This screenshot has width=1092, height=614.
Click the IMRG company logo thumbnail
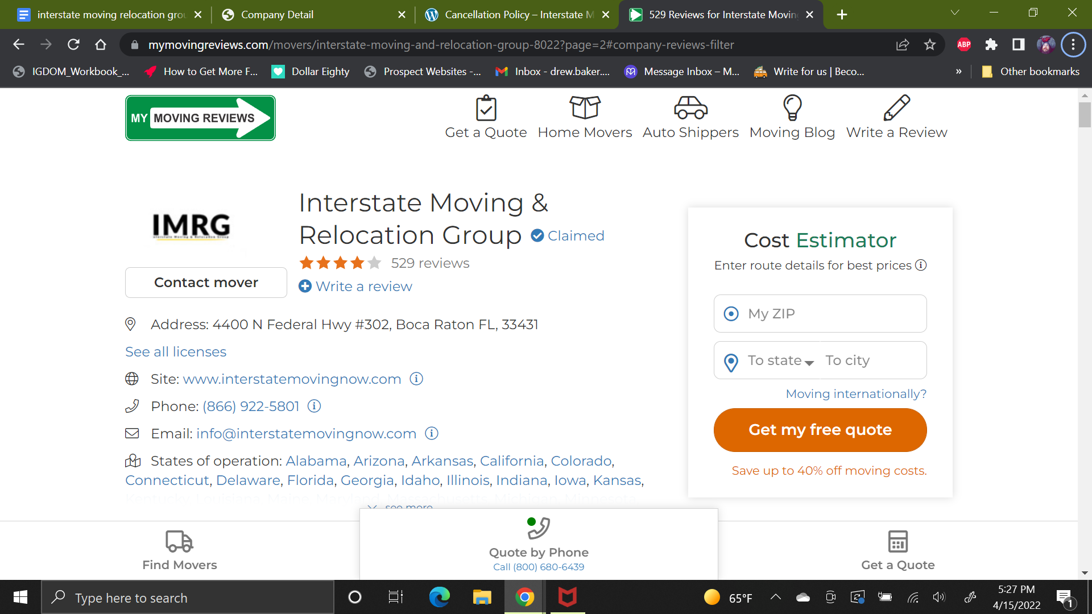click(191, 226)
